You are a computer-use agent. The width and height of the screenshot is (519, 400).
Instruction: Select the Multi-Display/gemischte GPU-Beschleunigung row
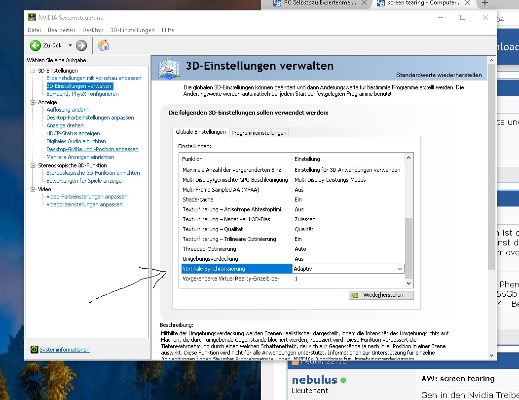pyautogui.click(x=293, y=180)
